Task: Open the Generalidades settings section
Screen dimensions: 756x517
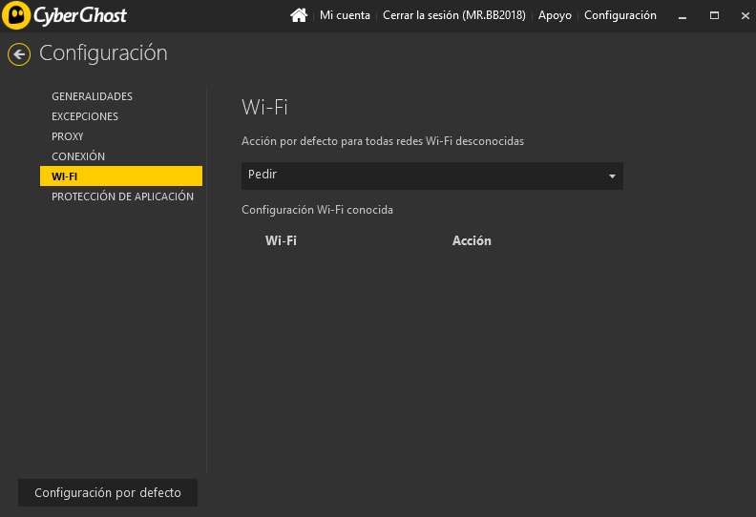Action: [x=92, y=96]
